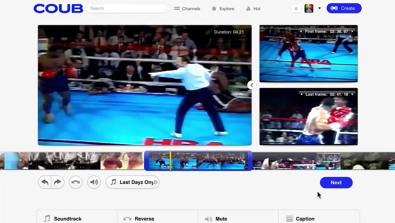Screen dimensions: 395x223
Task: Open the Channels menu
Action: coord(187,9)
